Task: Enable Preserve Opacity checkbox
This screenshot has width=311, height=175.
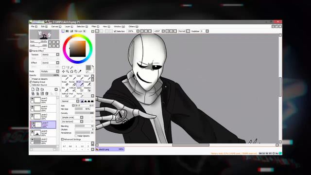Action: (x=31, y=79)
